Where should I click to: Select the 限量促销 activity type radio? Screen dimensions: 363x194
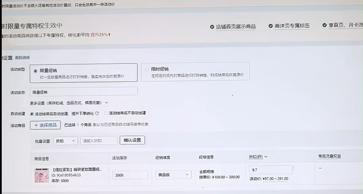pyautogui.click(x=35, y=71)
